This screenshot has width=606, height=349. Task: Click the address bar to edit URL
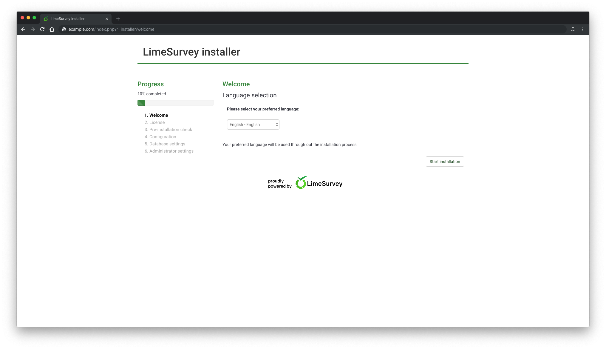pyautogui.click(x=209, y=29)
